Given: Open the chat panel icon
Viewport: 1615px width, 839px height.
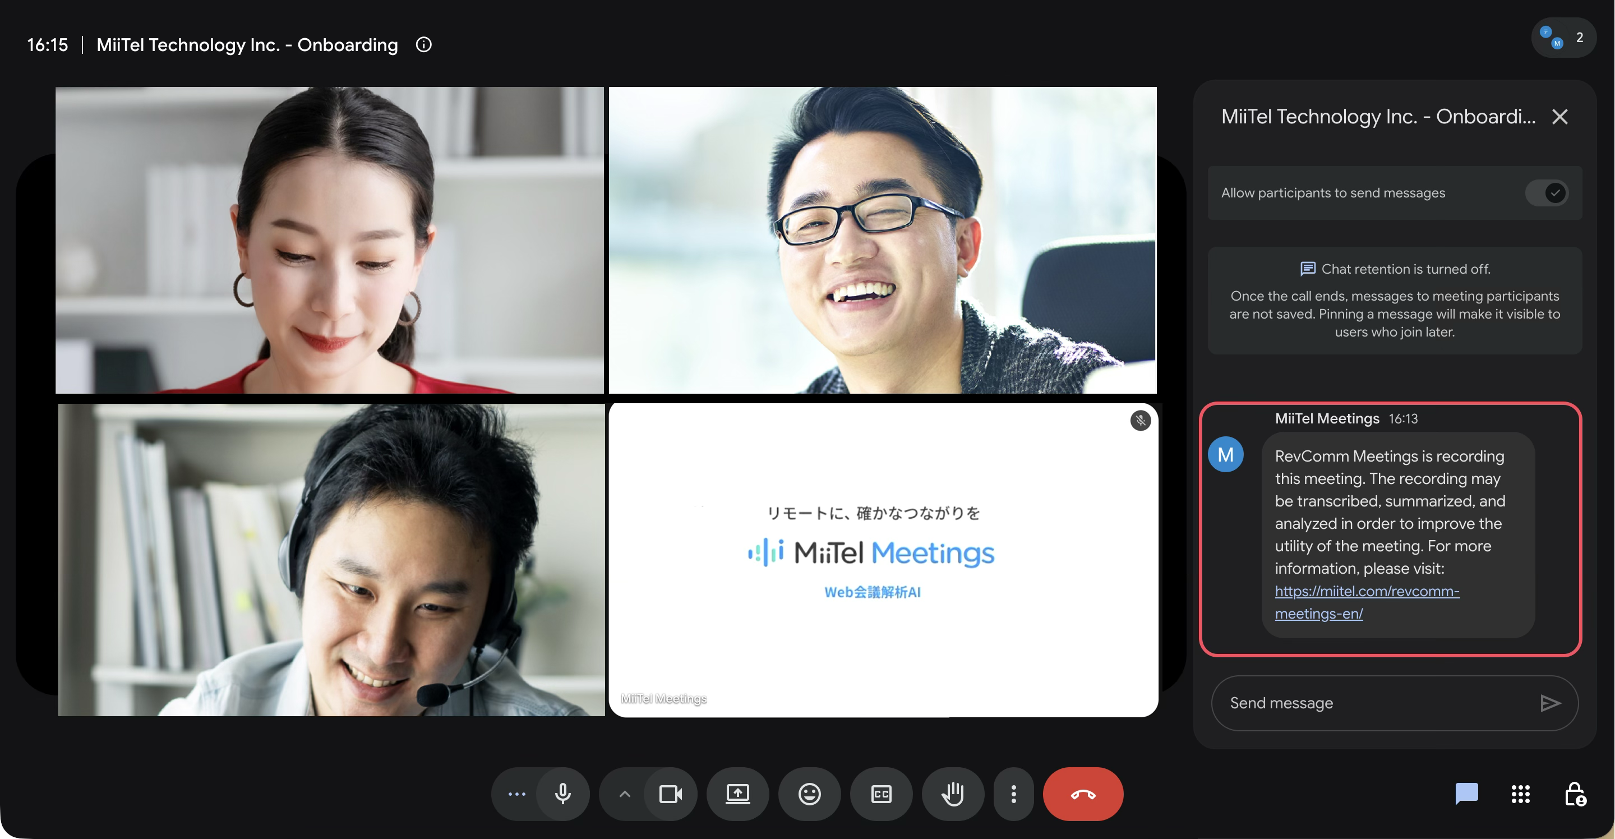Looking at the screenshot, I should [x=1466, y=794].
